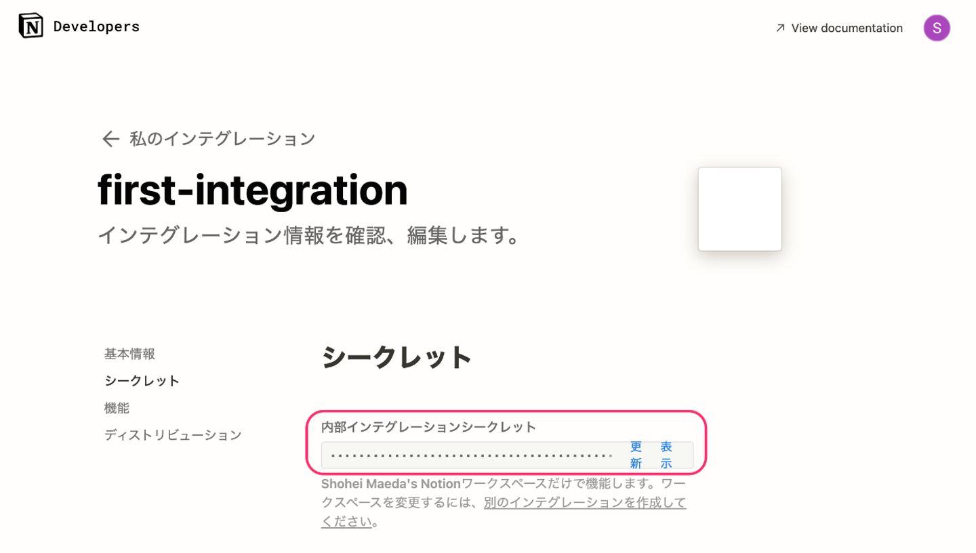
Task: Click the back arrow icon
Action: 110,139
